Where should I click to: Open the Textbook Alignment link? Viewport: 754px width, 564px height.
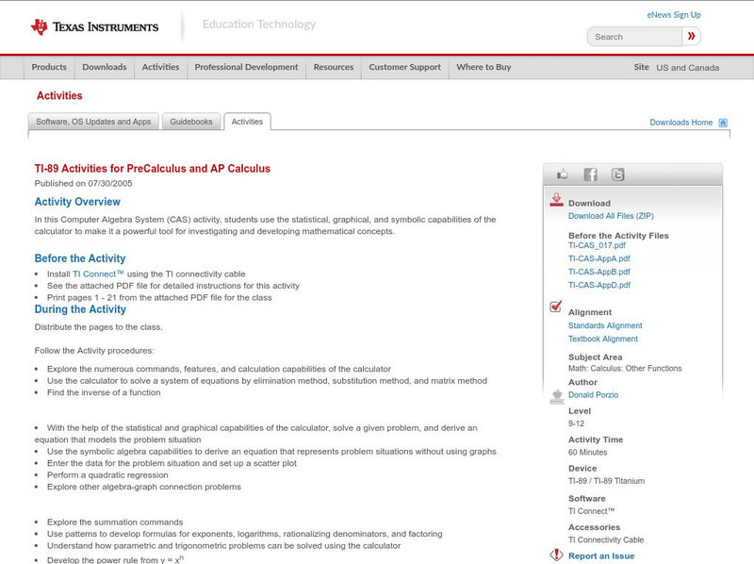[x=603, y=339]
